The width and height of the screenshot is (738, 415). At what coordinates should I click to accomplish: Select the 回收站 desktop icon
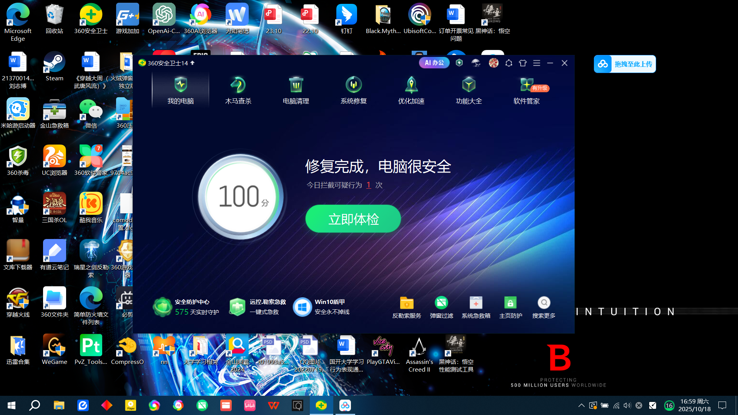tap(54, 19)
